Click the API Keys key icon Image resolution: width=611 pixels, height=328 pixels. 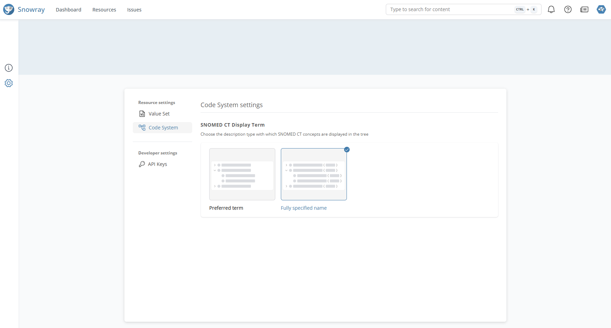[x=142, y=164]
